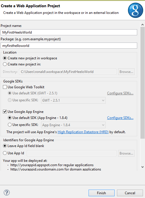
Task: Enable Use Google Web Toolkit checkbox
Action: (x=5, y=87)
